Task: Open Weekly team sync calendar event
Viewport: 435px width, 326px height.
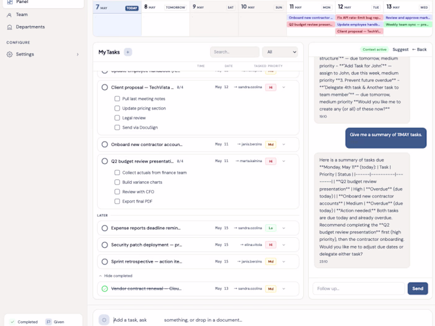Action: tap(408, 24)
